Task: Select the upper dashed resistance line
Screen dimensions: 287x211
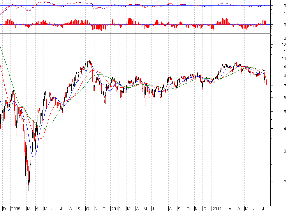Action: tap(135, 62)
